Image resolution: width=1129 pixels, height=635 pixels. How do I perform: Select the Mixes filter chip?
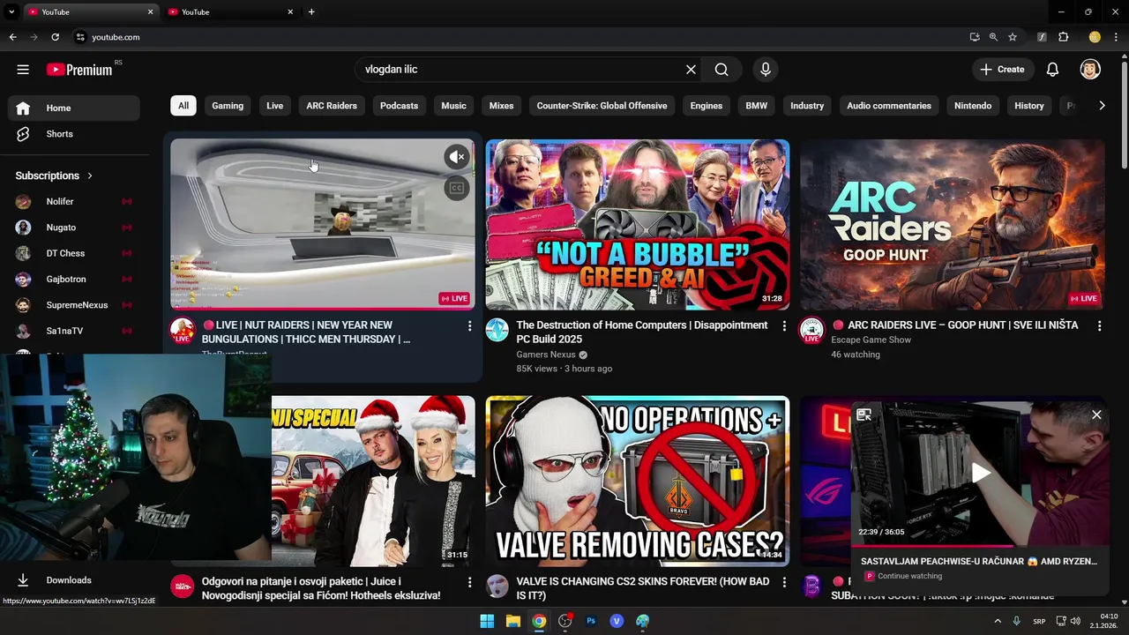click(501, 106)
